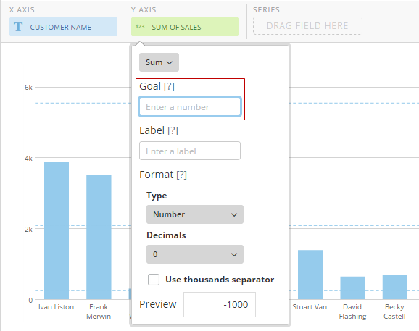The width and height of the screenshot is (419, 331).
Task: Select the Sum of Sales Y axis field
Action: (x=185, y=27)
